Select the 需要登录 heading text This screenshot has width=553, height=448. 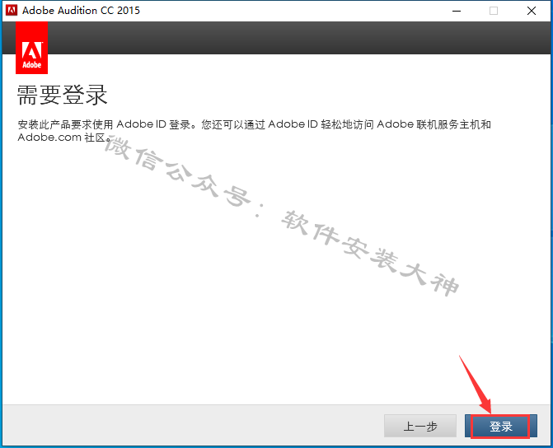[x=62, y=95]
